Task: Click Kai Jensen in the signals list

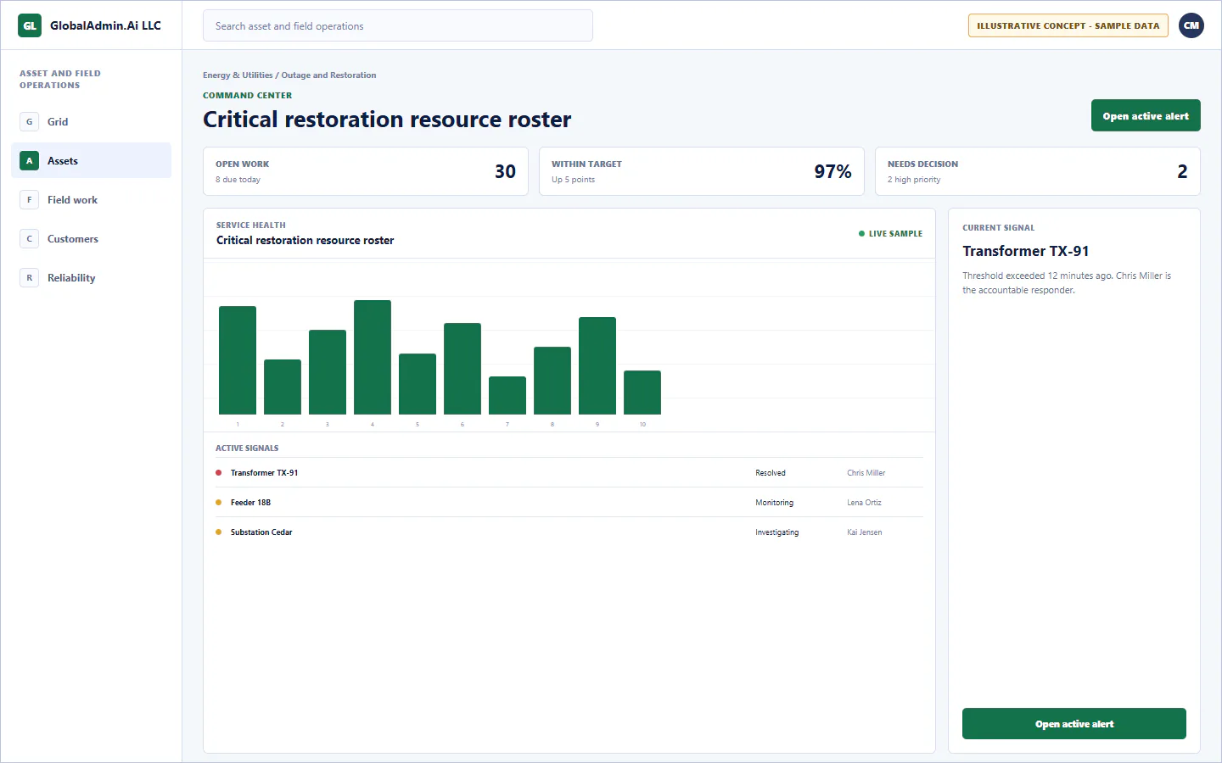Action: [x=865, y=532]
